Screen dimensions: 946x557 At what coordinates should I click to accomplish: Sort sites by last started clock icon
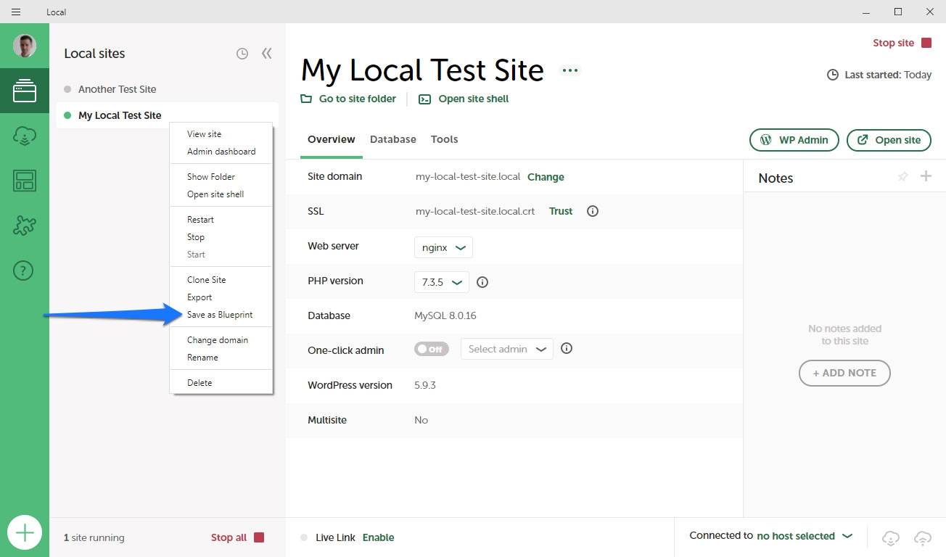[x=242, y=54]
